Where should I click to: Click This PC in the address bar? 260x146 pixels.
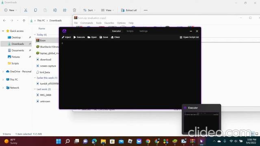(x=41, y=21)
